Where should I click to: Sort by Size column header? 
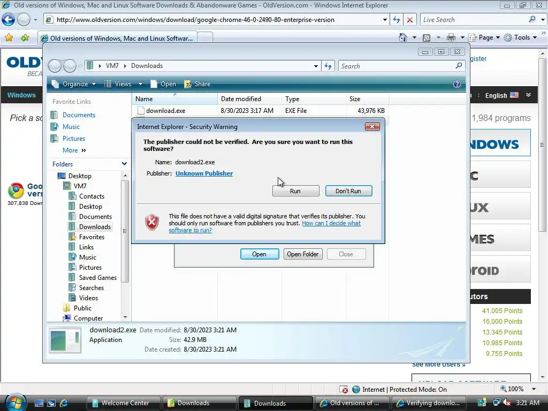coord(367,99)
